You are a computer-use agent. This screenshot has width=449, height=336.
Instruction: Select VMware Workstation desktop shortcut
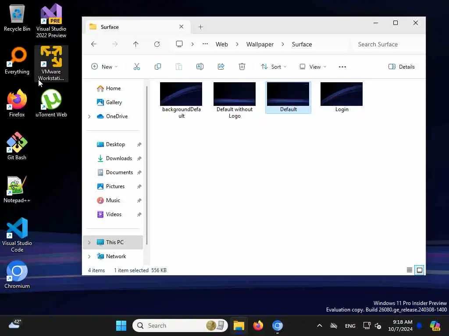51,63
